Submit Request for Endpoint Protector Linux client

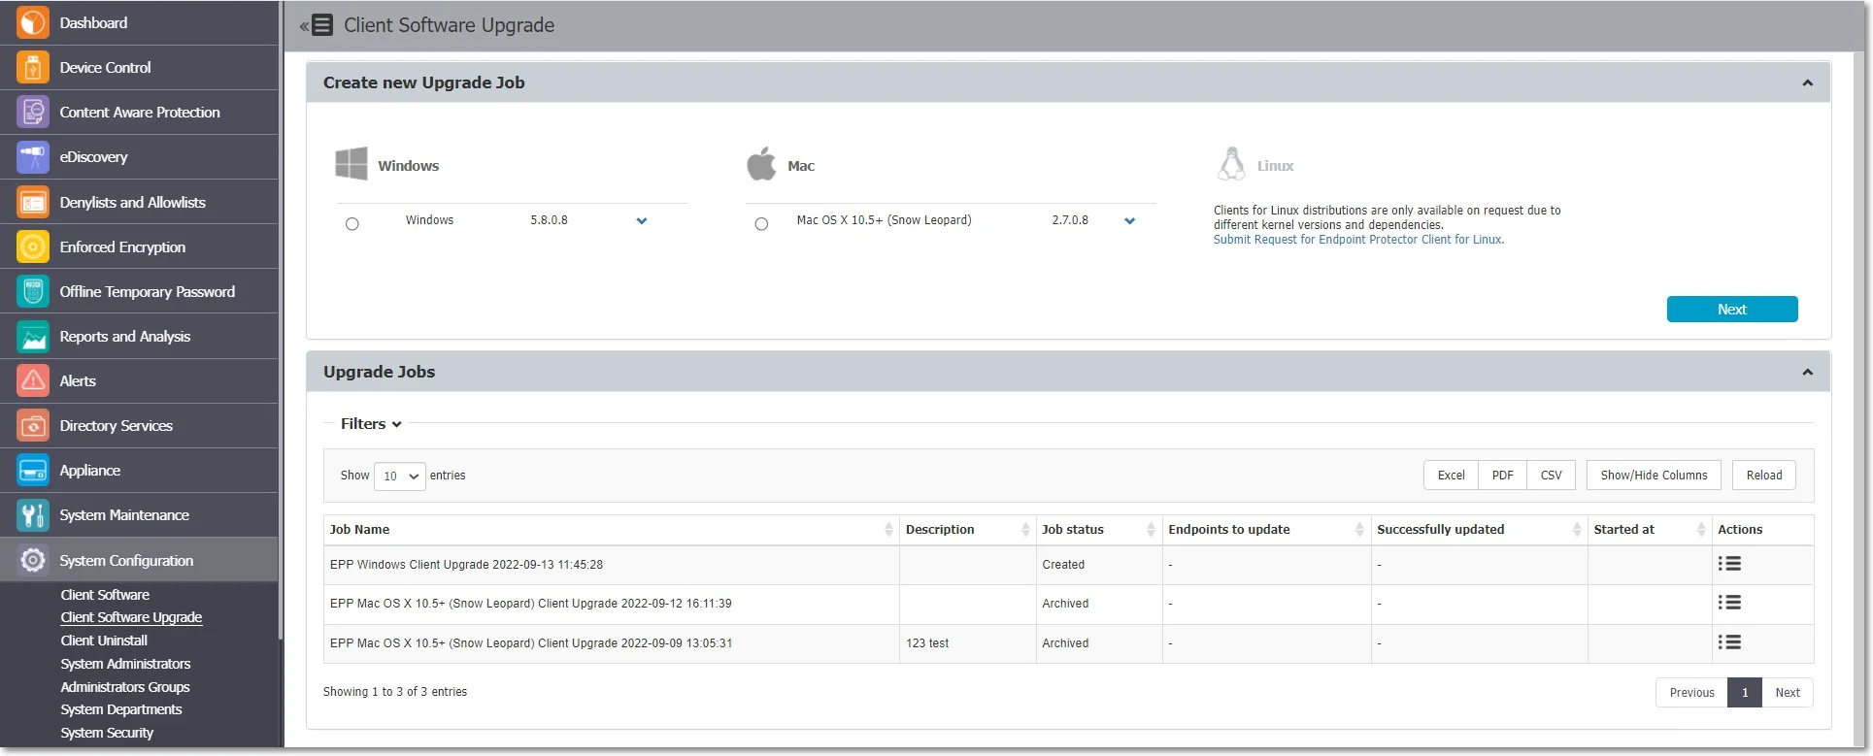[x=1358, y=240]
